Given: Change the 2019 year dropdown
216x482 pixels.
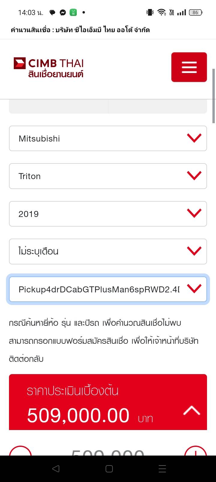Looking at the screenshot, I should (108, 214).
